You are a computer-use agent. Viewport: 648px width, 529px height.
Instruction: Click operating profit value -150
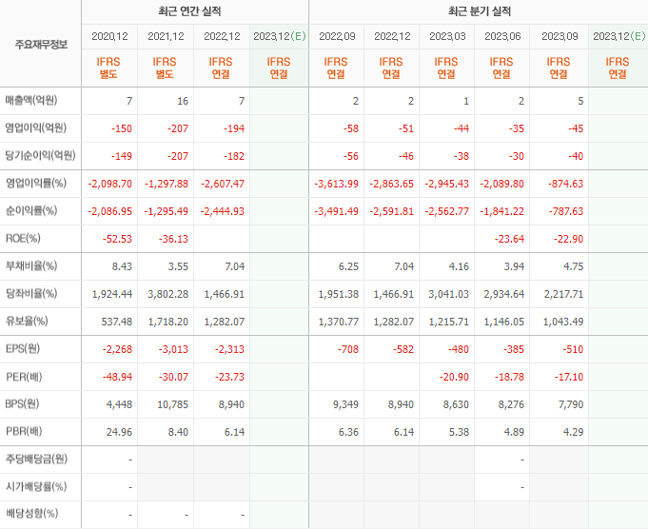(x=122, y=128)
